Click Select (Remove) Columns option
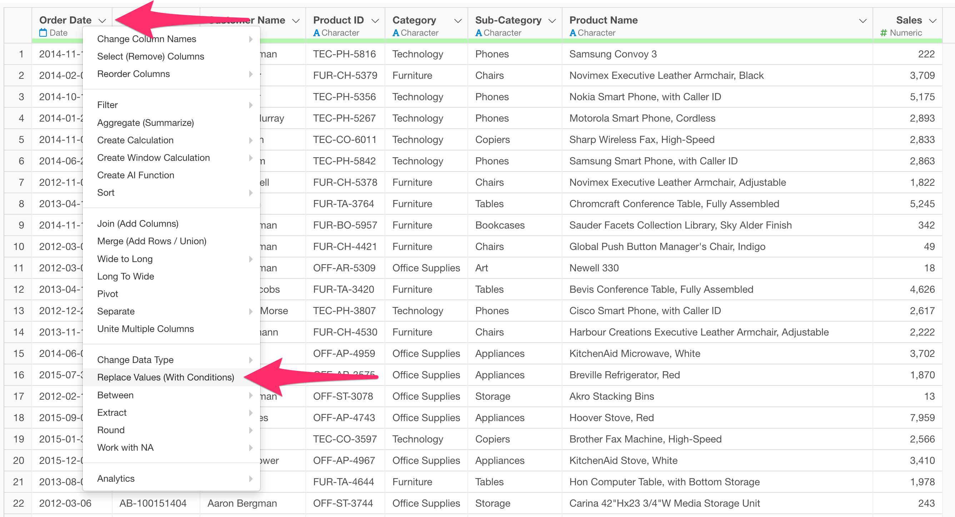 point(150,56)
